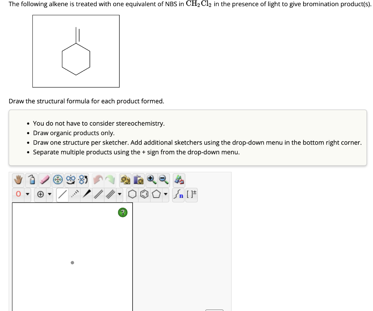Click inside the sketcher drawing canvas
Viewport: 373px width, 311px height.
(x=72, y=257)
